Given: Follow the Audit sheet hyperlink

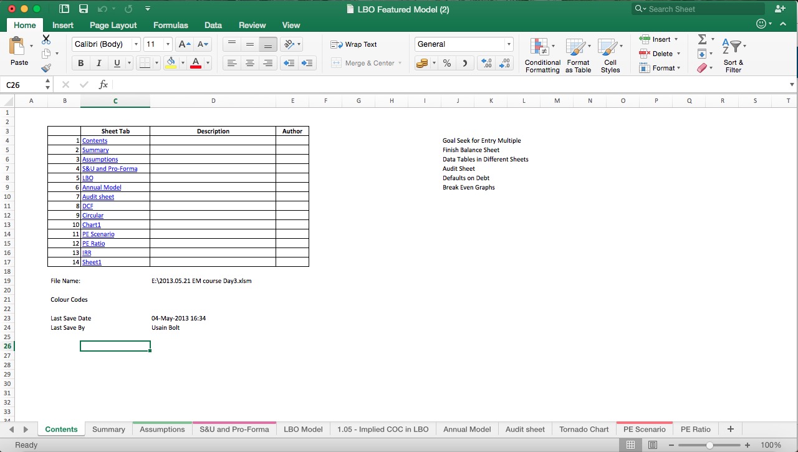Looking at the screenshot, I should (x=98, y=196).
